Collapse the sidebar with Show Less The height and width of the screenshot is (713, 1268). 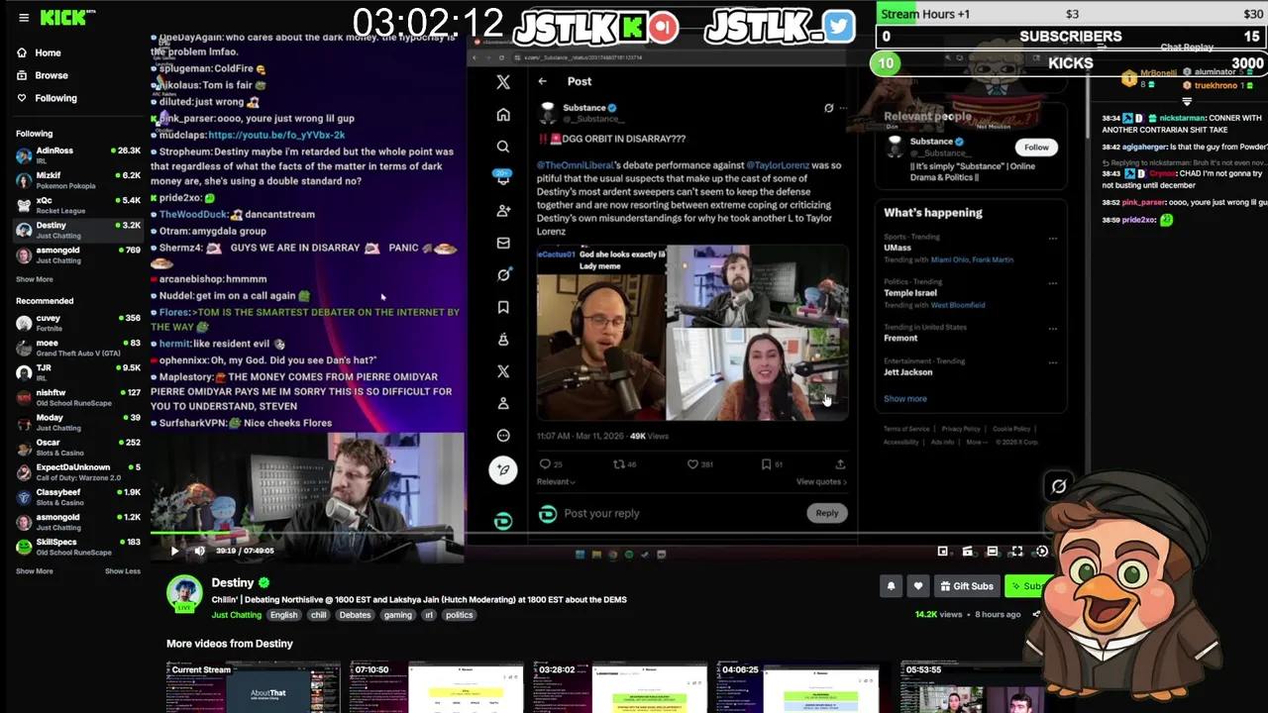[123, 571]
